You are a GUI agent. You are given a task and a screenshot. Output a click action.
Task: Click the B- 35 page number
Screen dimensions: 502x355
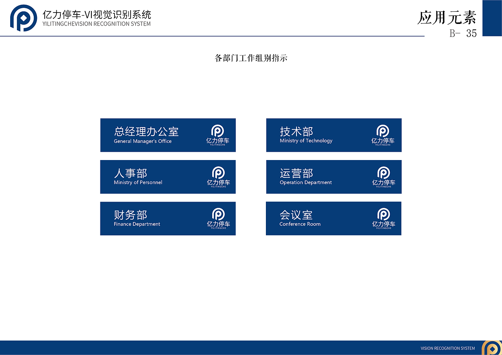pos(463,33)
